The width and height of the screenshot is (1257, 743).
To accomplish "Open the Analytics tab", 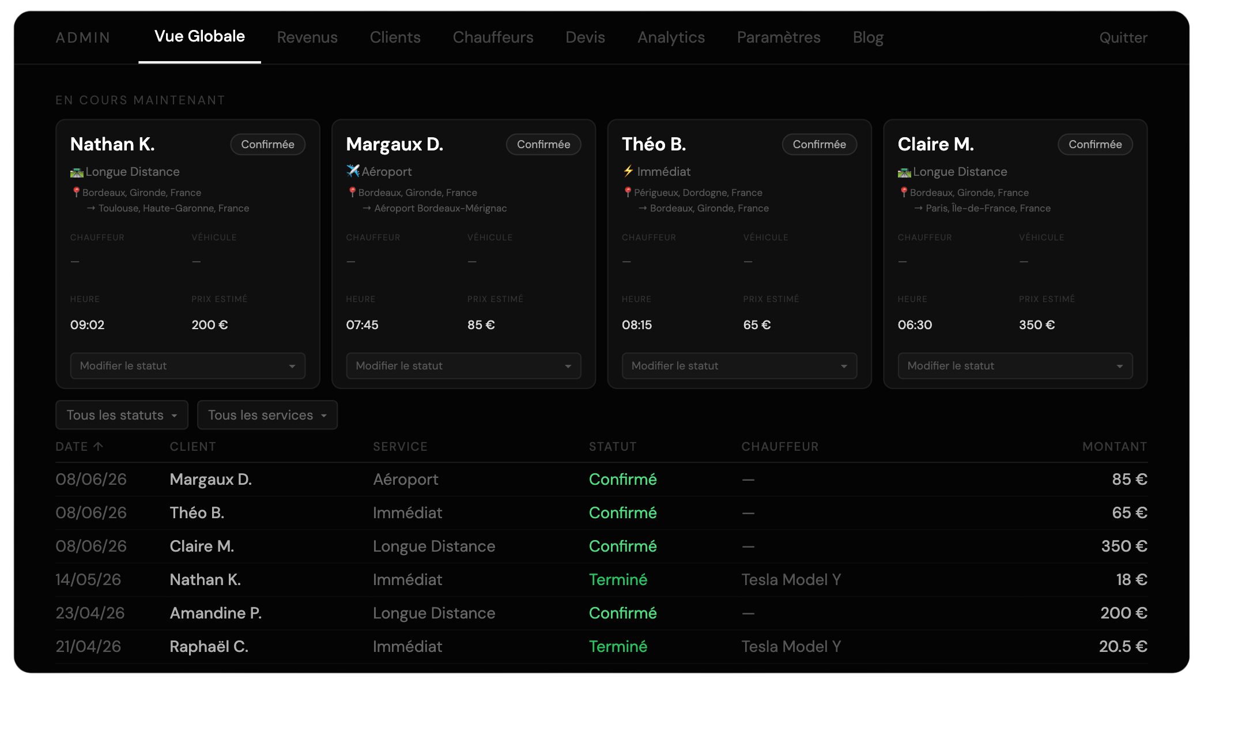I will [x=671, y=37].
